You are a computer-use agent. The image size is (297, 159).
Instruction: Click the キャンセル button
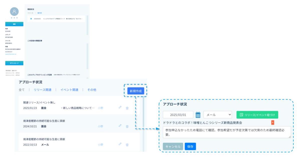tap(173, 146)
